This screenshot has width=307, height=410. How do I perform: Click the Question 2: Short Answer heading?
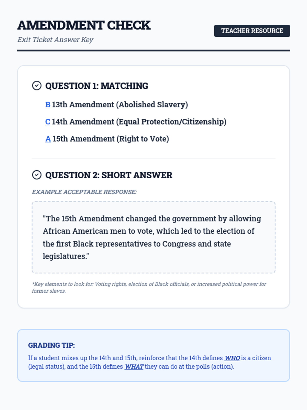click(108, 175)
